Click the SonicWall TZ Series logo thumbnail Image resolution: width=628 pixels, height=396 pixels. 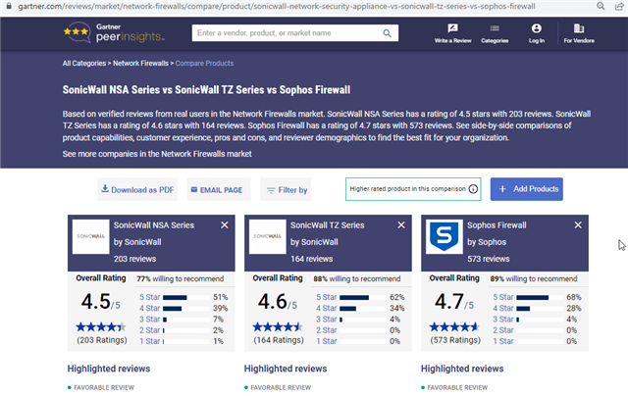[x=268, y=236]
